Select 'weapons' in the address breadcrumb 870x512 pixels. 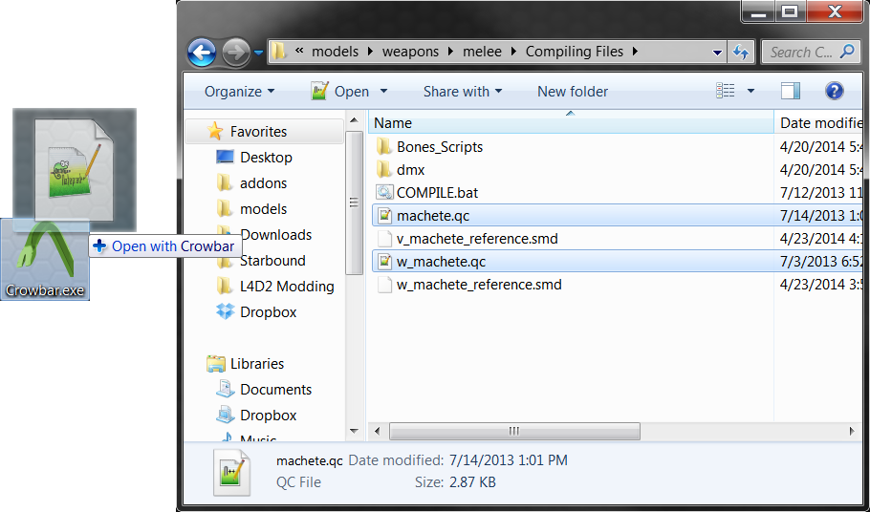coord(410,52)
